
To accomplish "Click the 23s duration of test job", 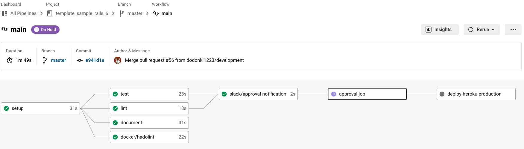I will pos(183,94).
